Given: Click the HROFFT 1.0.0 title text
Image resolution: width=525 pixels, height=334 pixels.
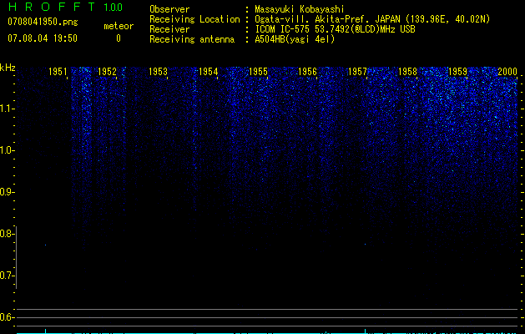Looking at the screenshot, I should click(x=65, y=7).
